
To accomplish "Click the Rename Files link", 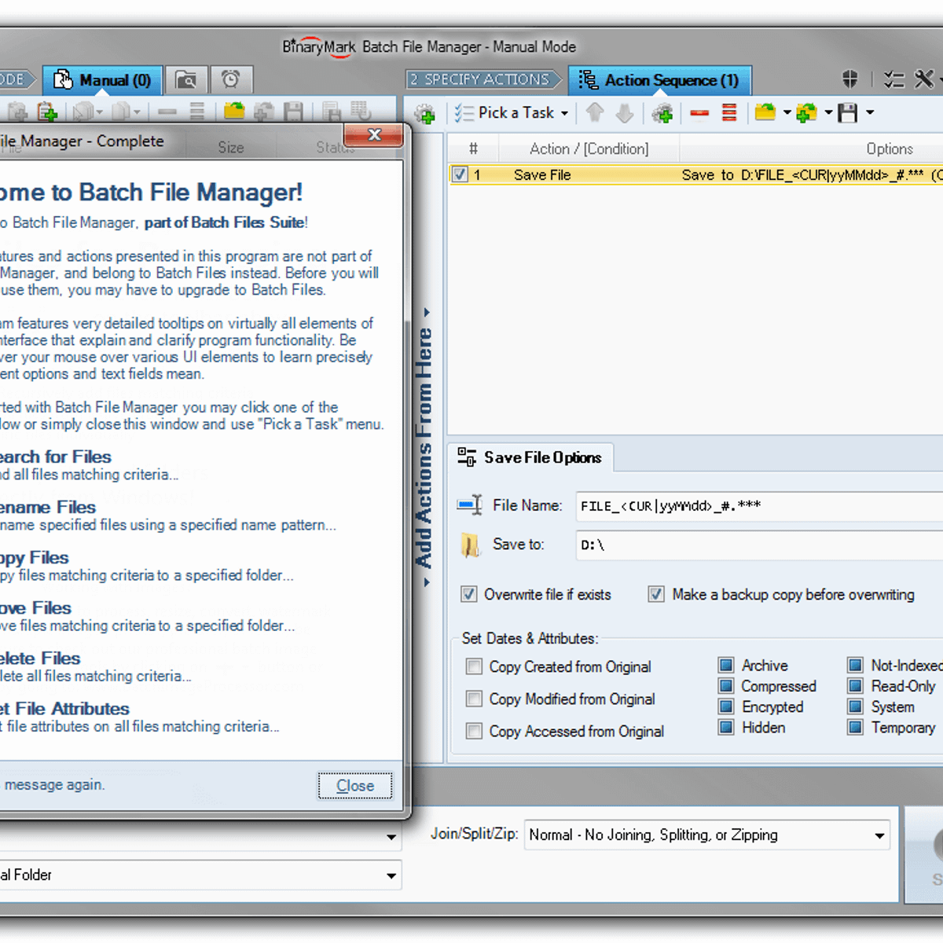I will [x=47, y=507].
